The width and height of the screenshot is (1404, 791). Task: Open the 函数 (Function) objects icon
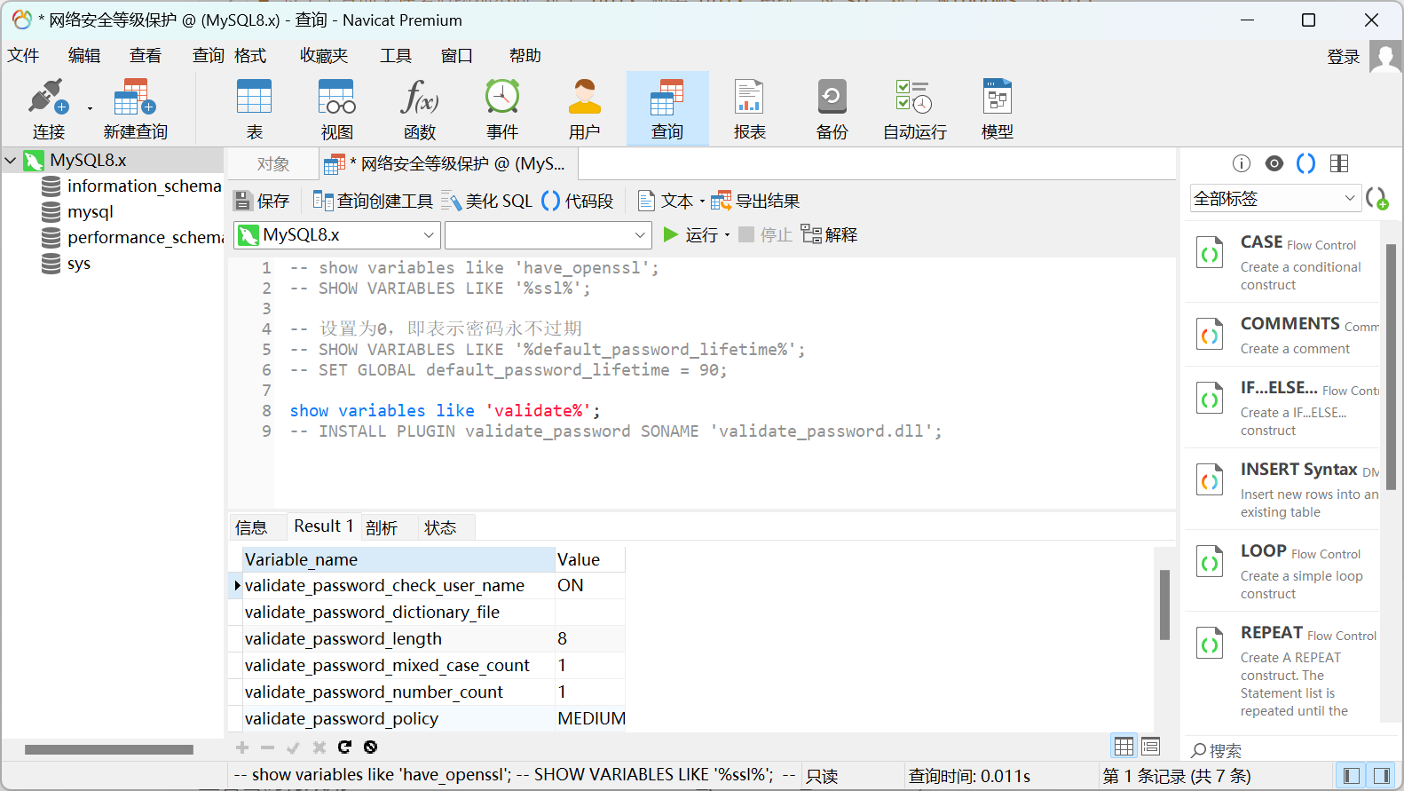point(419,108)
